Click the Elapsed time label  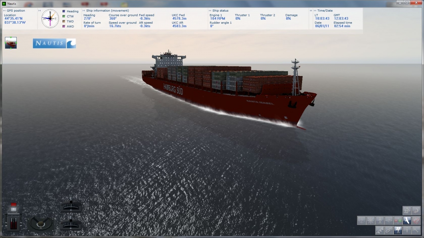pyautogui.click(x=343, y=23)
